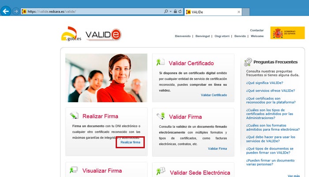The width and height of the screenshot is (309, 177).
Task: Click the search magnifier icon in address bar
Action: click(x=166, y=12)
